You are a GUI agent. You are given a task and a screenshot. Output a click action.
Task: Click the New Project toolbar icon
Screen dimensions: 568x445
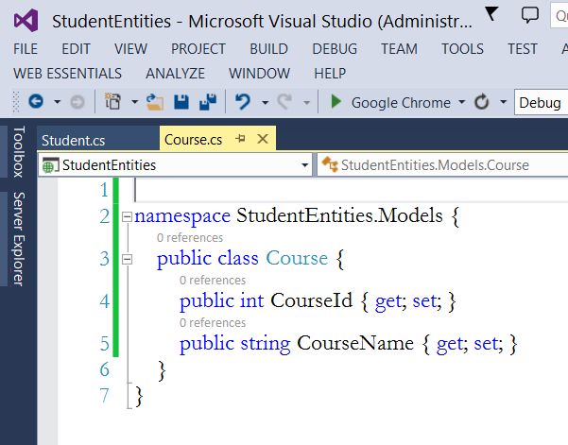[x=113, y=102]
